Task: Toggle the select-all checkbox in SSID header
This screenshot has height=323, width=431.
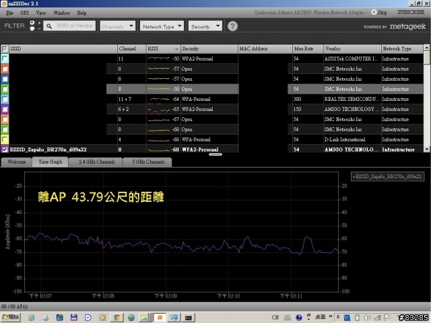Action: click(x=5, y=49)
